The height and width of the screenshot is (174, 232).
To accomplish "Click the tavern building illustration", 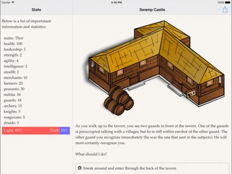I will tap(157, 64).
